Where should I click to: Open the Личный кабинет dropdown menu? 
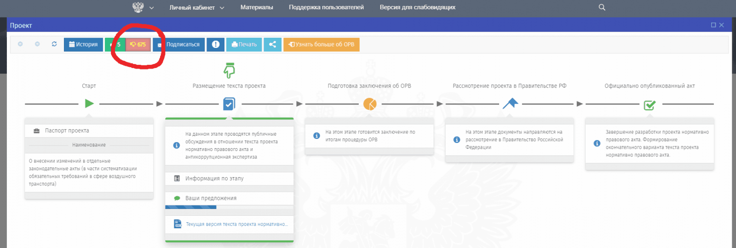(x=196, y=7)
